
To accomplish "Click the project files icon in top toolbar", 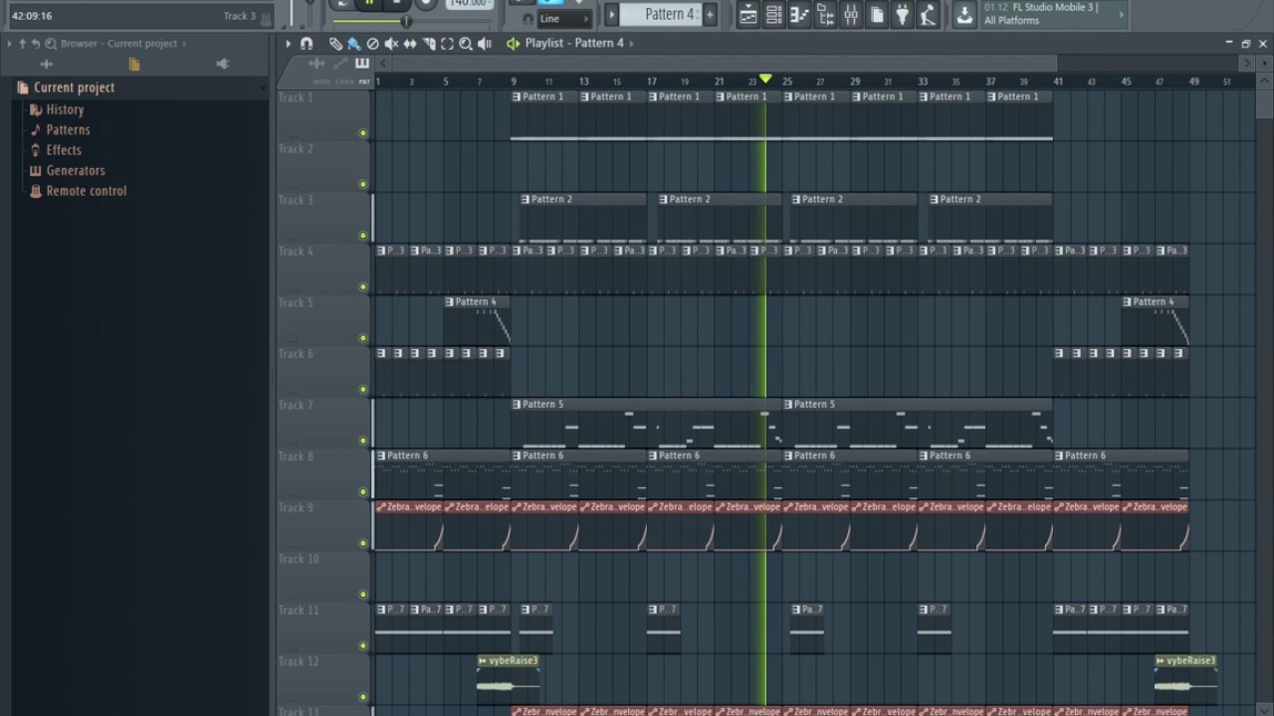I will coord(877,14).
